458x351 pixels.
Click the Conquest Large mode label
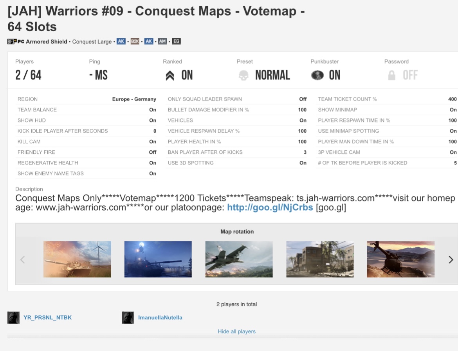pos(92,41)
